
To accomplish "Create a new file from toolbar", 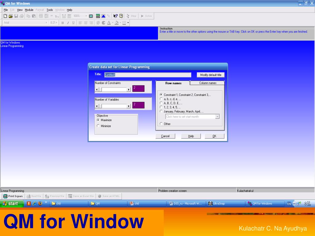I will [5, 16].
